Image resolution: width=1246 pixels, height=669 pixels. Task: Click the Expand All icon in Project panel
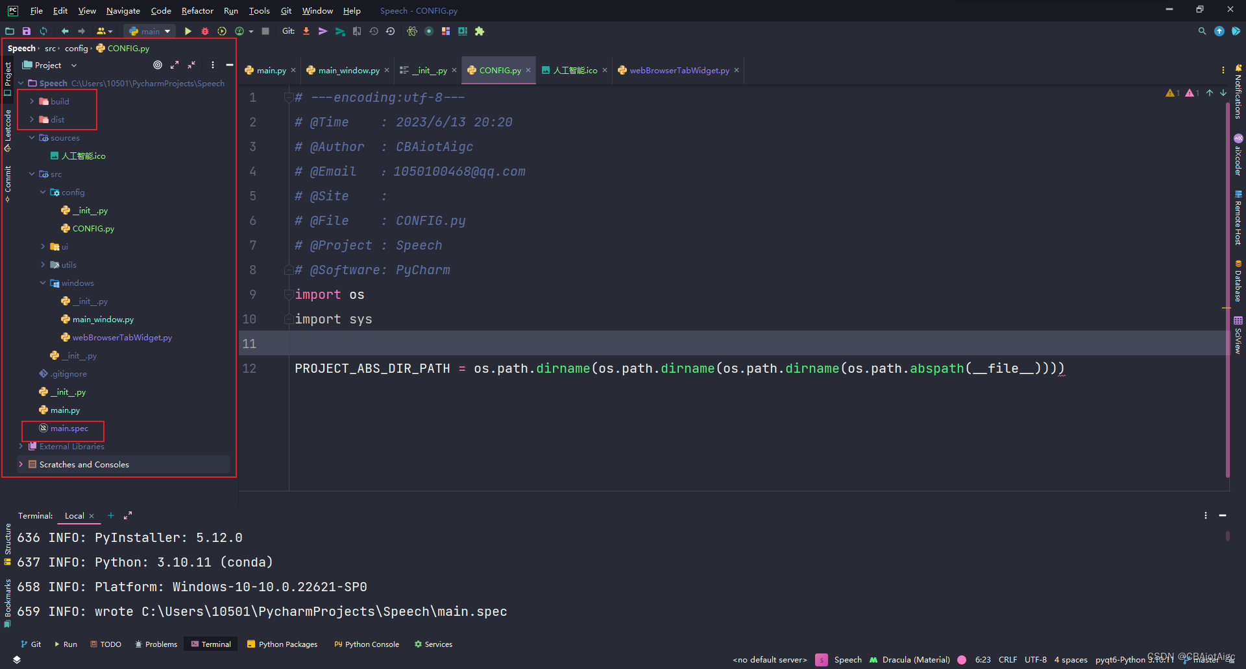pyautogui.click(x=175, y=65)
